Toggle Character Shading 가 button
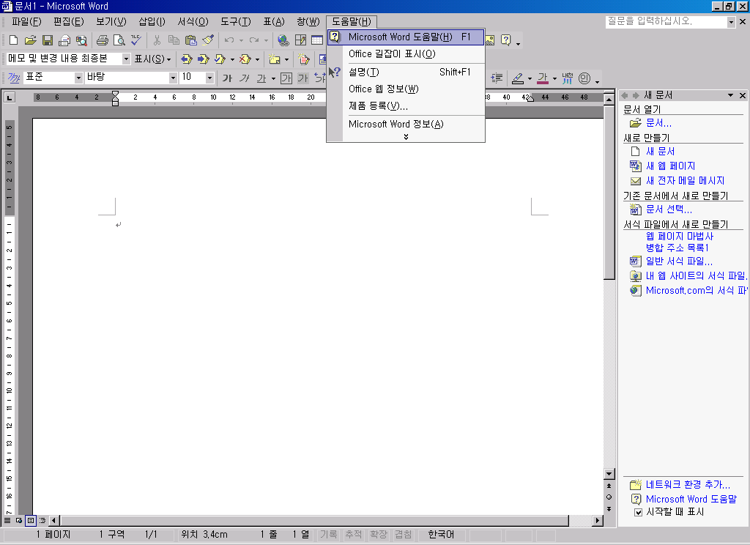Viewport: 750px width, 545px height. [x=302, y=78]
